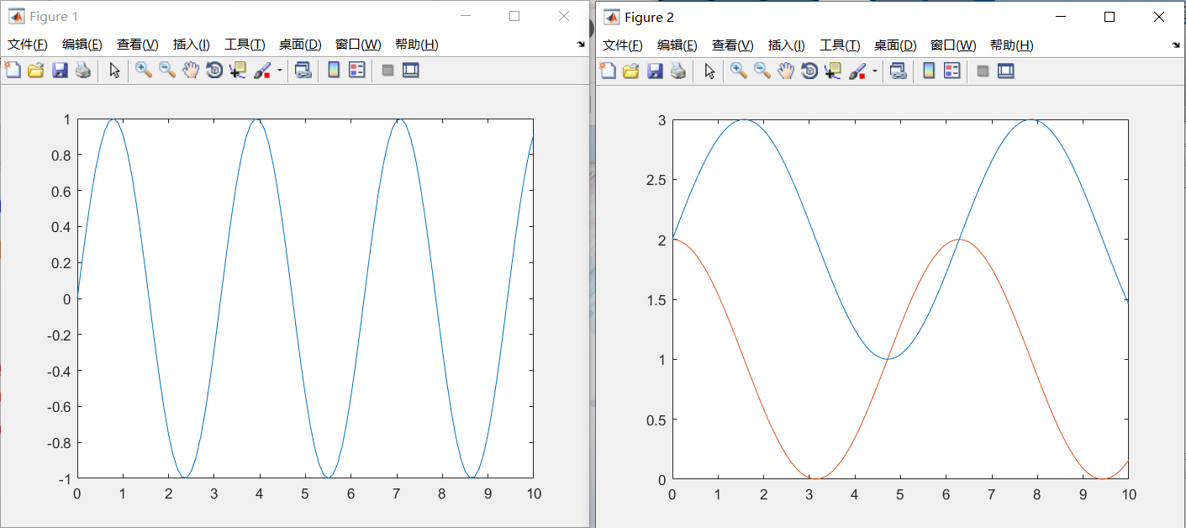Show Plot Tools and dock Figure 2
This screenshot has height=528, width=1186.
(x=1006, y=71)
